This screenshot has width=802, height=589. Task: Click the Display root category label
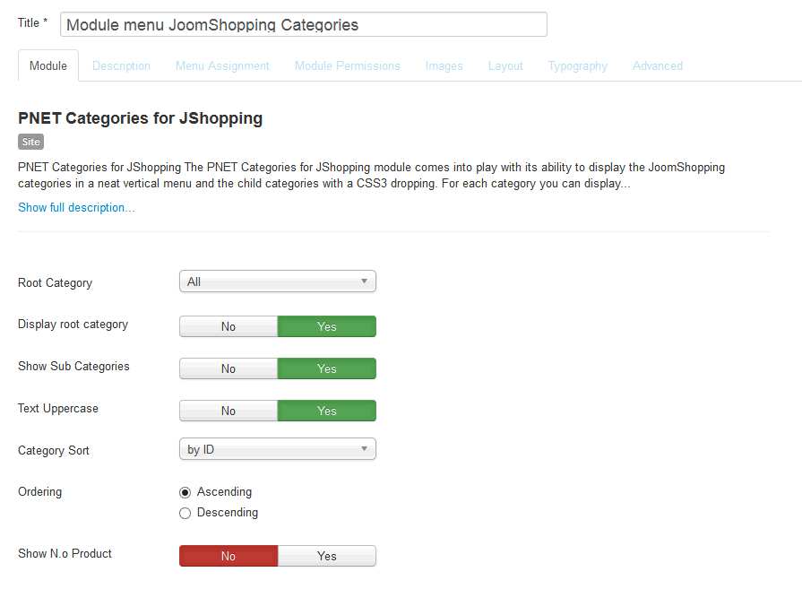[73, 325]
